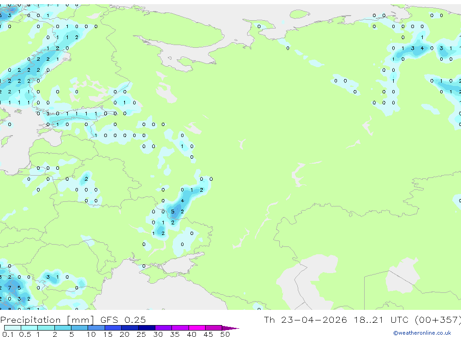Click the 10–15 mm legend color box
Viewport: 461px width, 337px height.
point(96,328)
